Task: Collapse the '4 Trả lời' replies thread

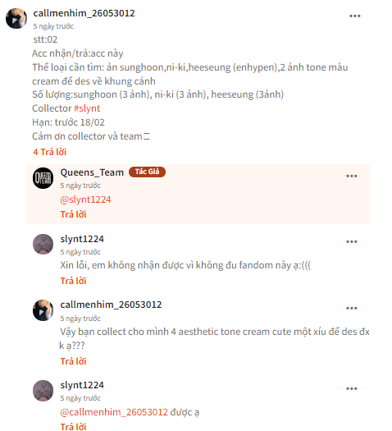Action: pyautogui.click(x=50, y=152)
